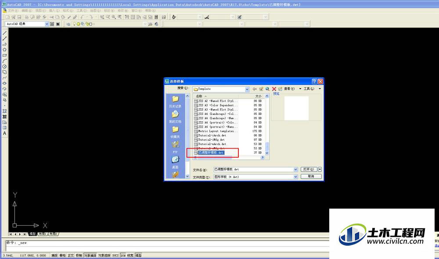Viewport: 439px width, 259px height.
Task: Expand the text style dropdown
Action: point(200,17)
